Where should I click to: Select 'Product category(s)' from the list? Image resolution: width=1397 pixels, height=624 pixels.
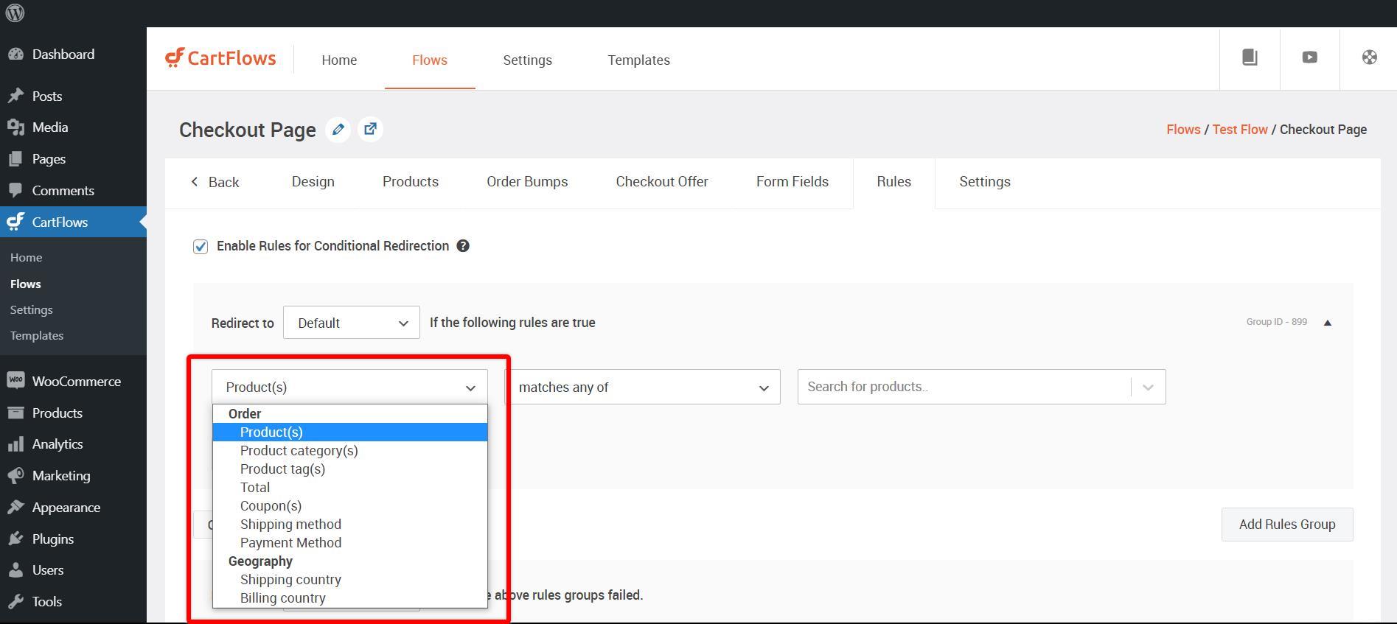pos(299,451)
